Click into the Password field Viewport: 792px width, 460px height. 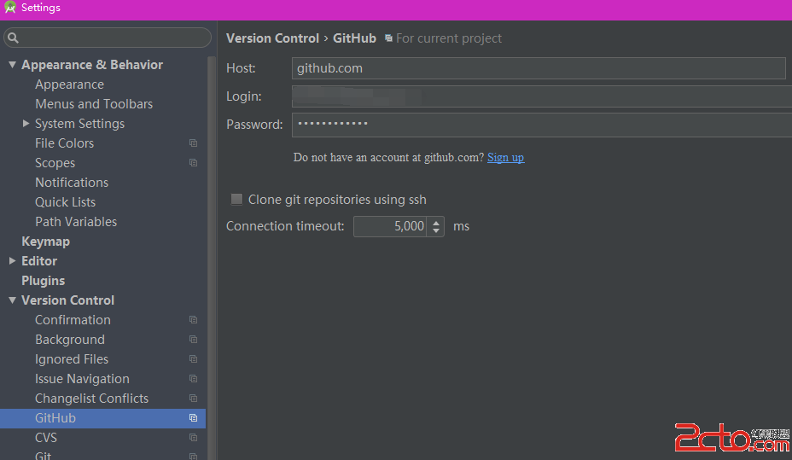click(541, 125)
